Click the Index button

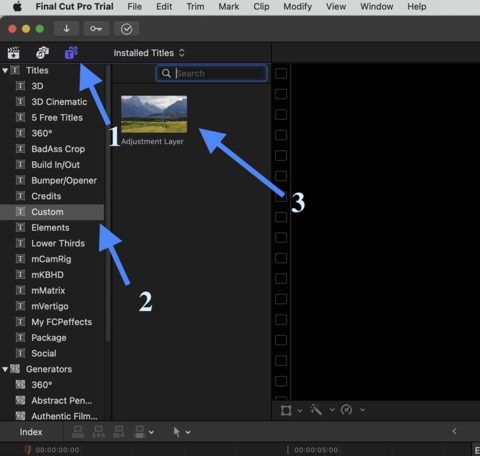[31, 432]
